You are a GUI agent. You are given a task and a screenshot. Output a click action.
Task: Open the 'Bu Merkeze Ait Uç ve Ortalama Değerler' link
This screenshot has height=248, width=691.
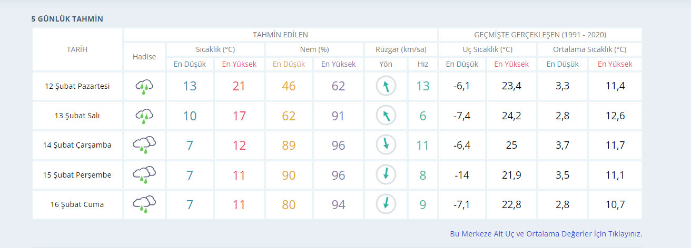coord(546,234)
